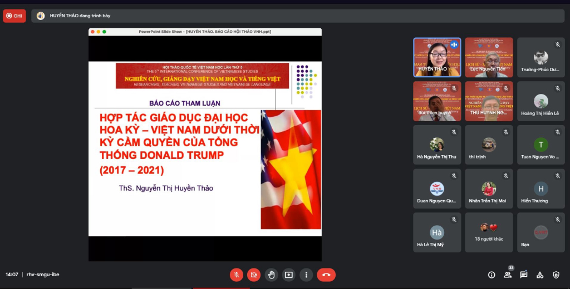Viewport: 570px width, 289px height.
Task: Select Trường-Phúc Dư participant tile
Action: [x=541, y=57]
